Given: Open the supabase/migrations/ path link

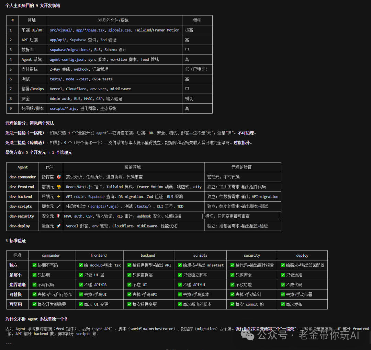Looking at the screenshot, I should 70,50.
